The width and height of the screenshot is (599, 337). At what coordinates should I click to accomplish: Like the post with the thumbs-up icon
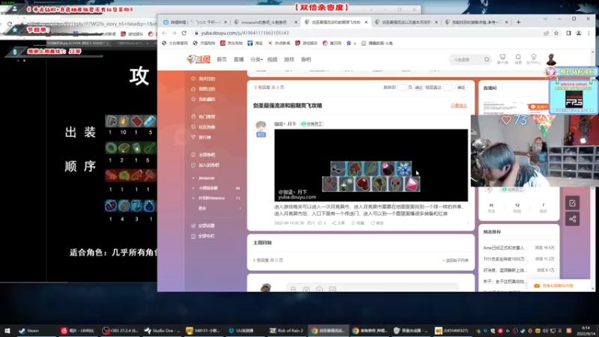322,222
